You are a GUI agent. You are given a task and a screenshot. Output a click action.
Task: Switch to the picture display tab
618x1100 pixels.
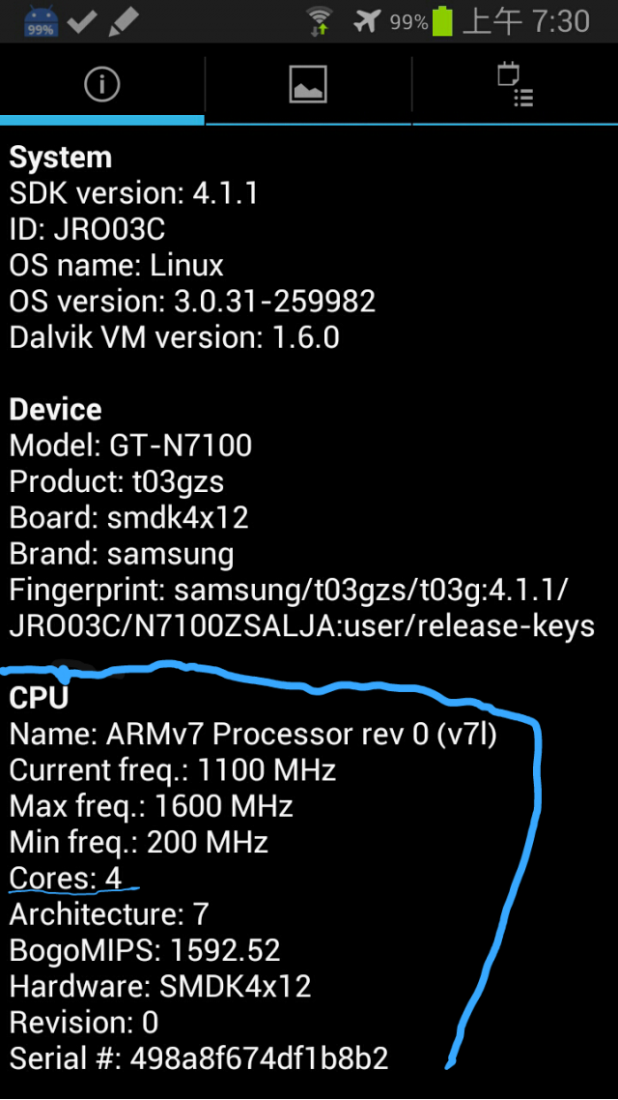click(308, 85)
